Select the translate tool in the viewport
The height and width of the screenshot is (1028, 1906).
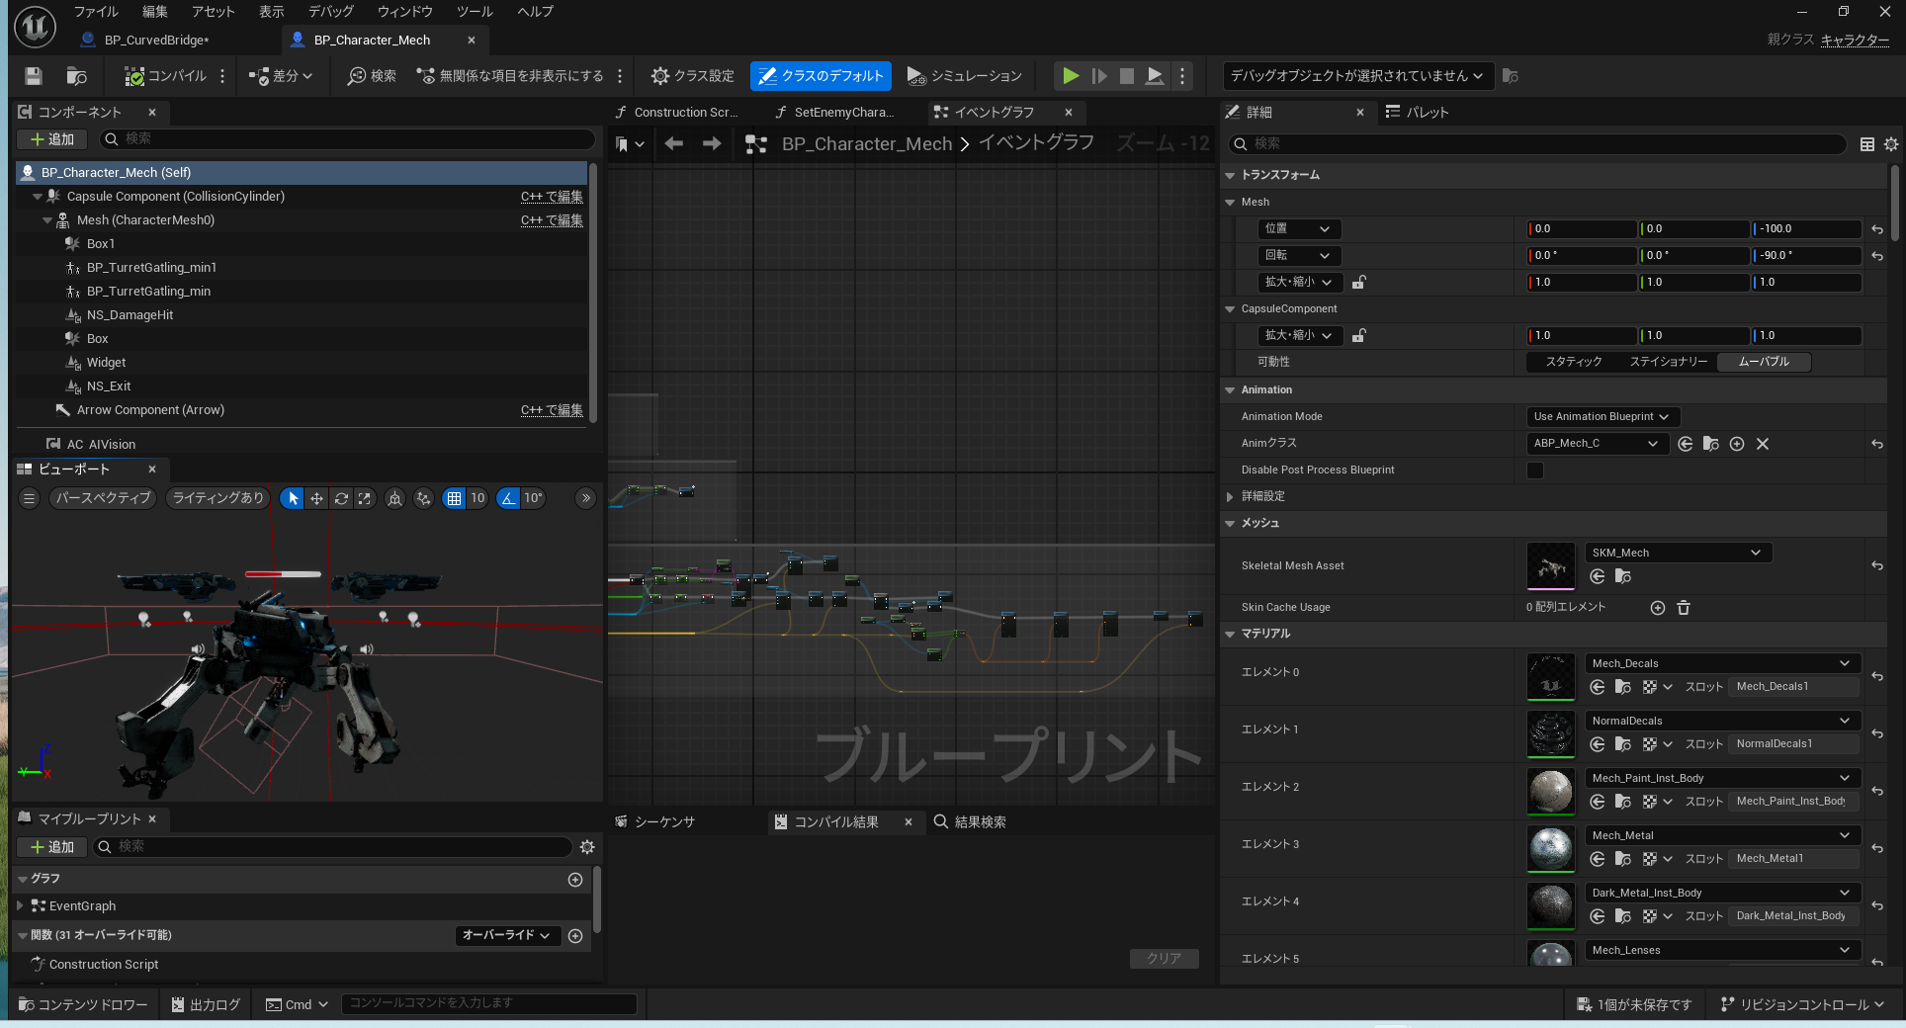(x=316, y=498)
